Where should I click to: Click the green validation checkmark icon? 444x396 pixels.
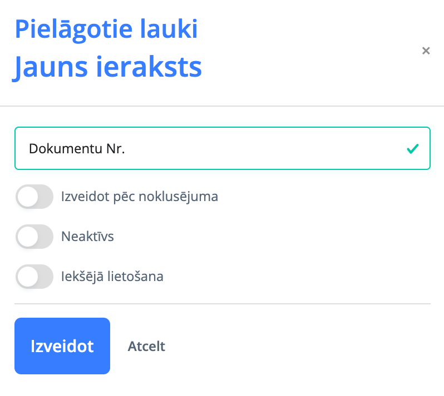click(x=412, y=149)
